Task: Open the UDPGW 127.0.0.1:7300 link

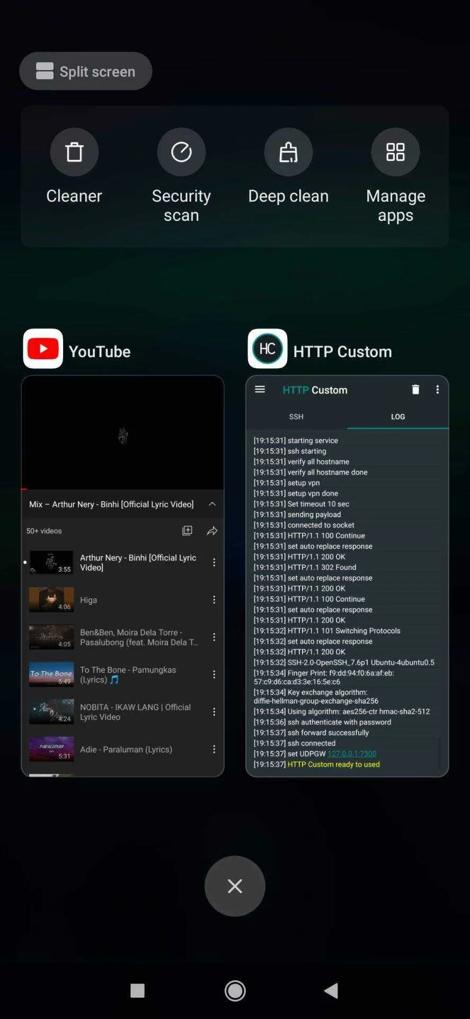Action: pyautogui.click(x=352, y=754)
